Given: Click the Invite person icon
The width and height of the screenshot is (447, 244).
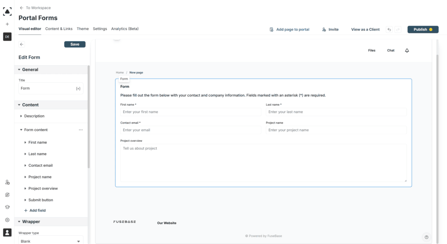Looking at the screenshot, I should (324, 30).
